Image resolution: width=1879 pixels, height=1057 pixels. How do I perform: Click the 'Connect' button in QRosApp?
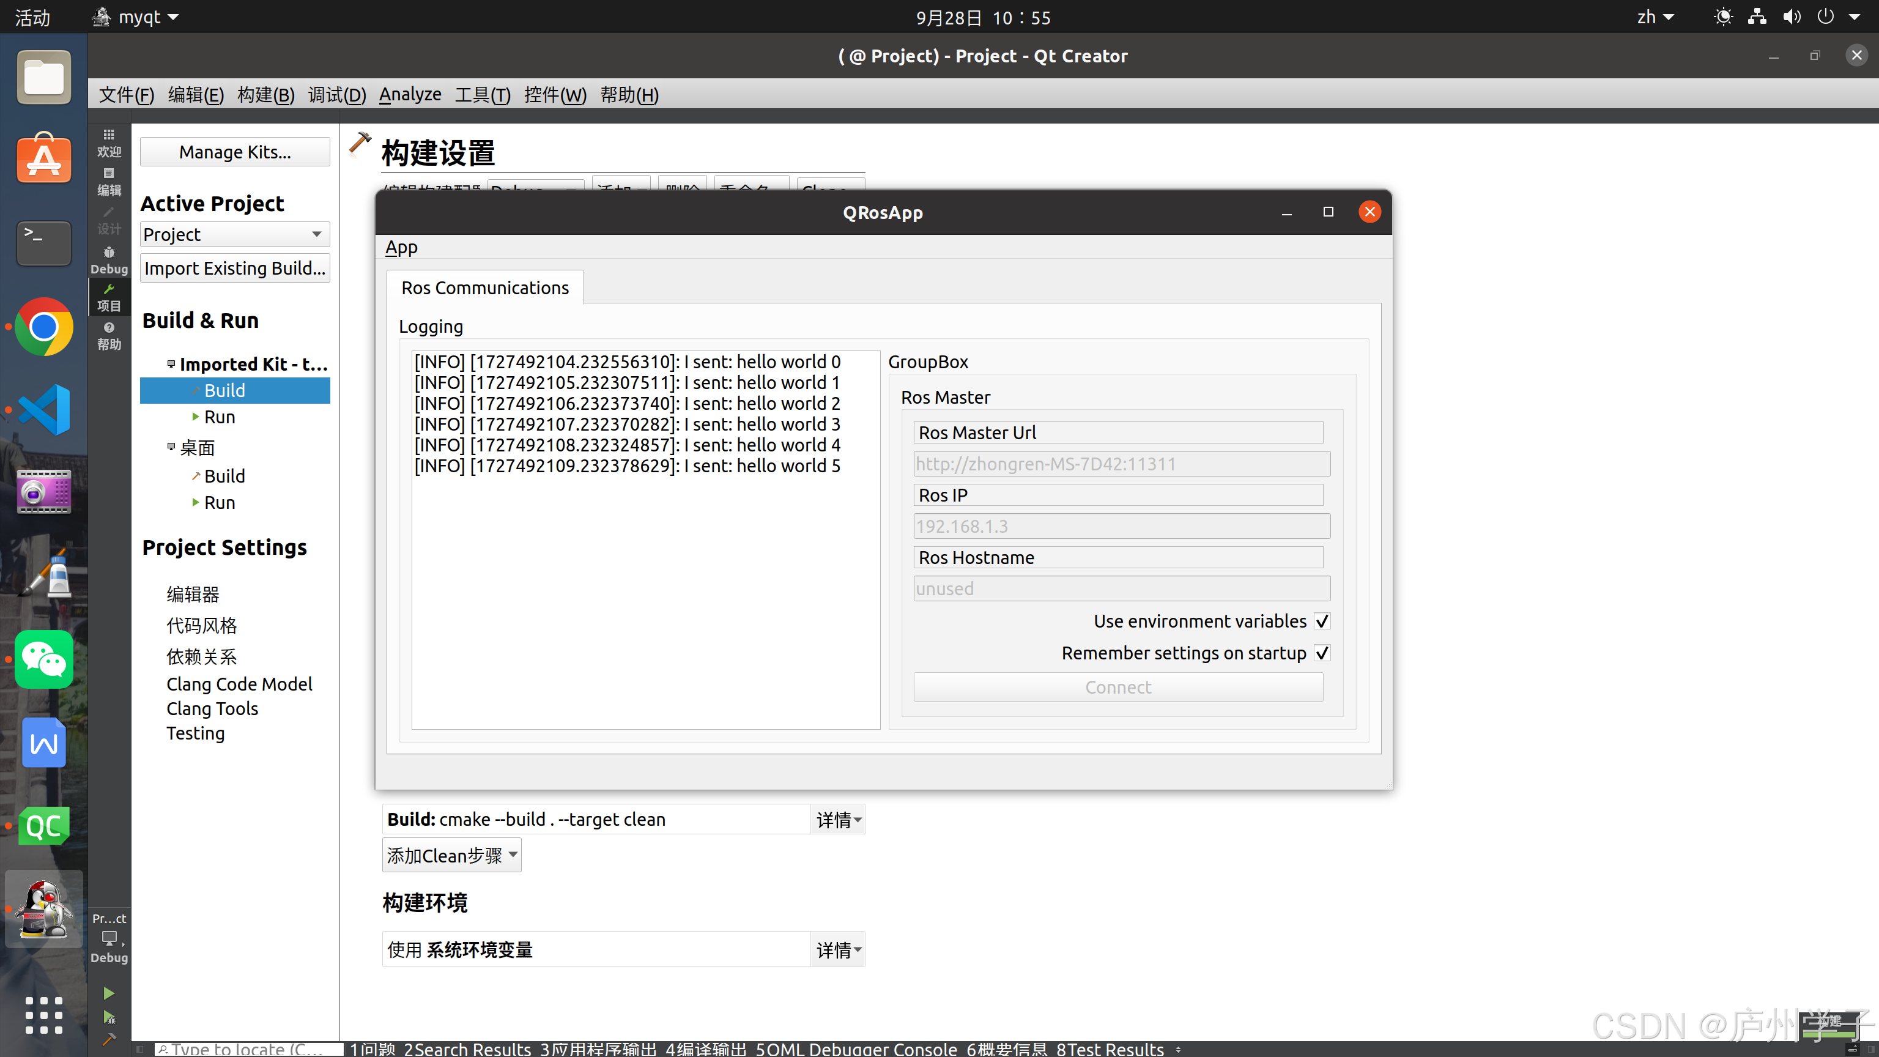click(1117, 685)
